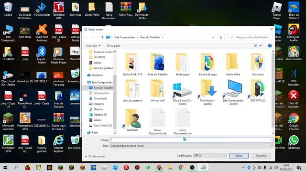
Task: Select the Win xp troll folder
Action: point(157,91)
